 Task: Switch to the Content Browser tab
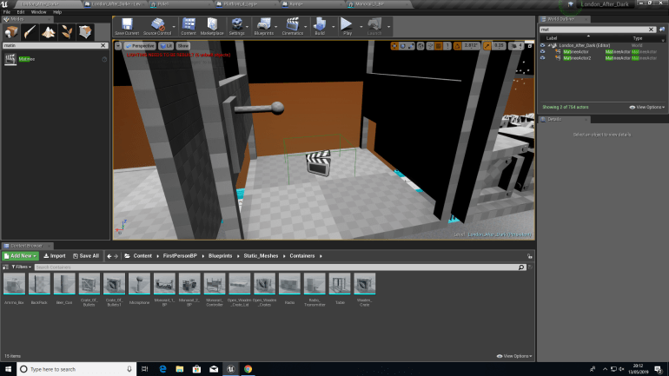26,246
